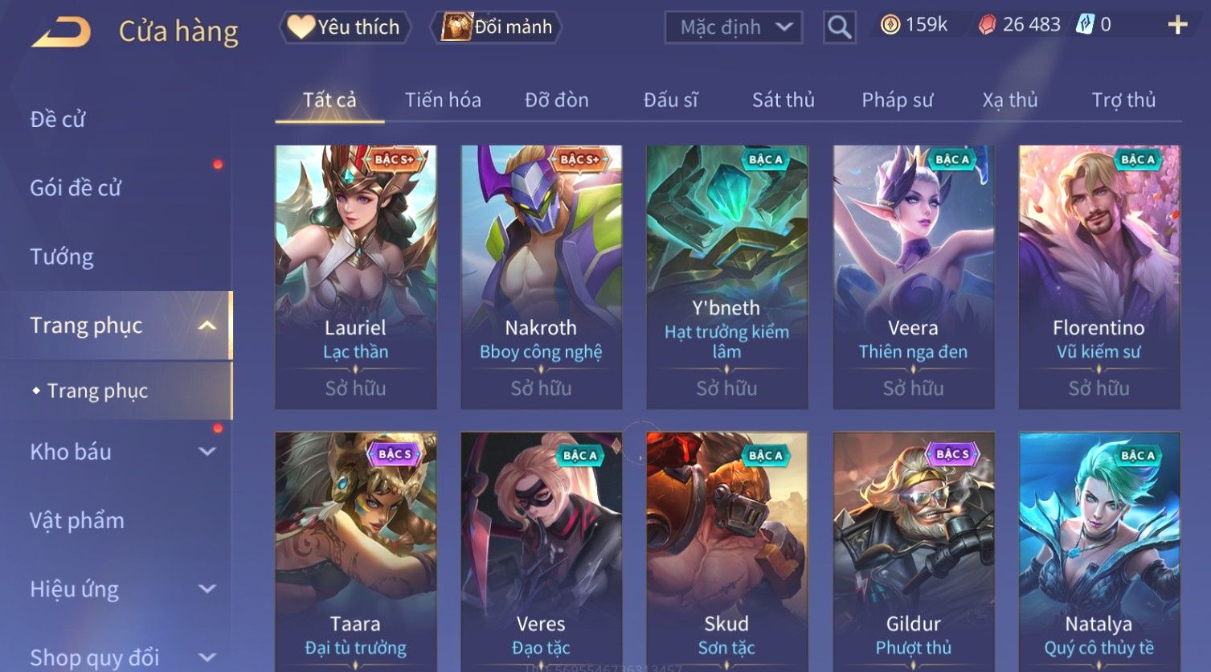This screenshot has width=1211, height=672.
Task: Select the Pháp sư tab
Action: [x=898, y=100]
